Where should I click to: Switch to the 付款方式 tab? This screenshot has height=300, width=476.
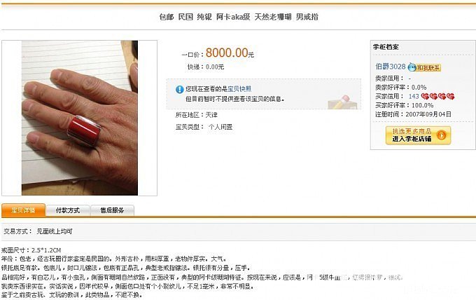68,210
